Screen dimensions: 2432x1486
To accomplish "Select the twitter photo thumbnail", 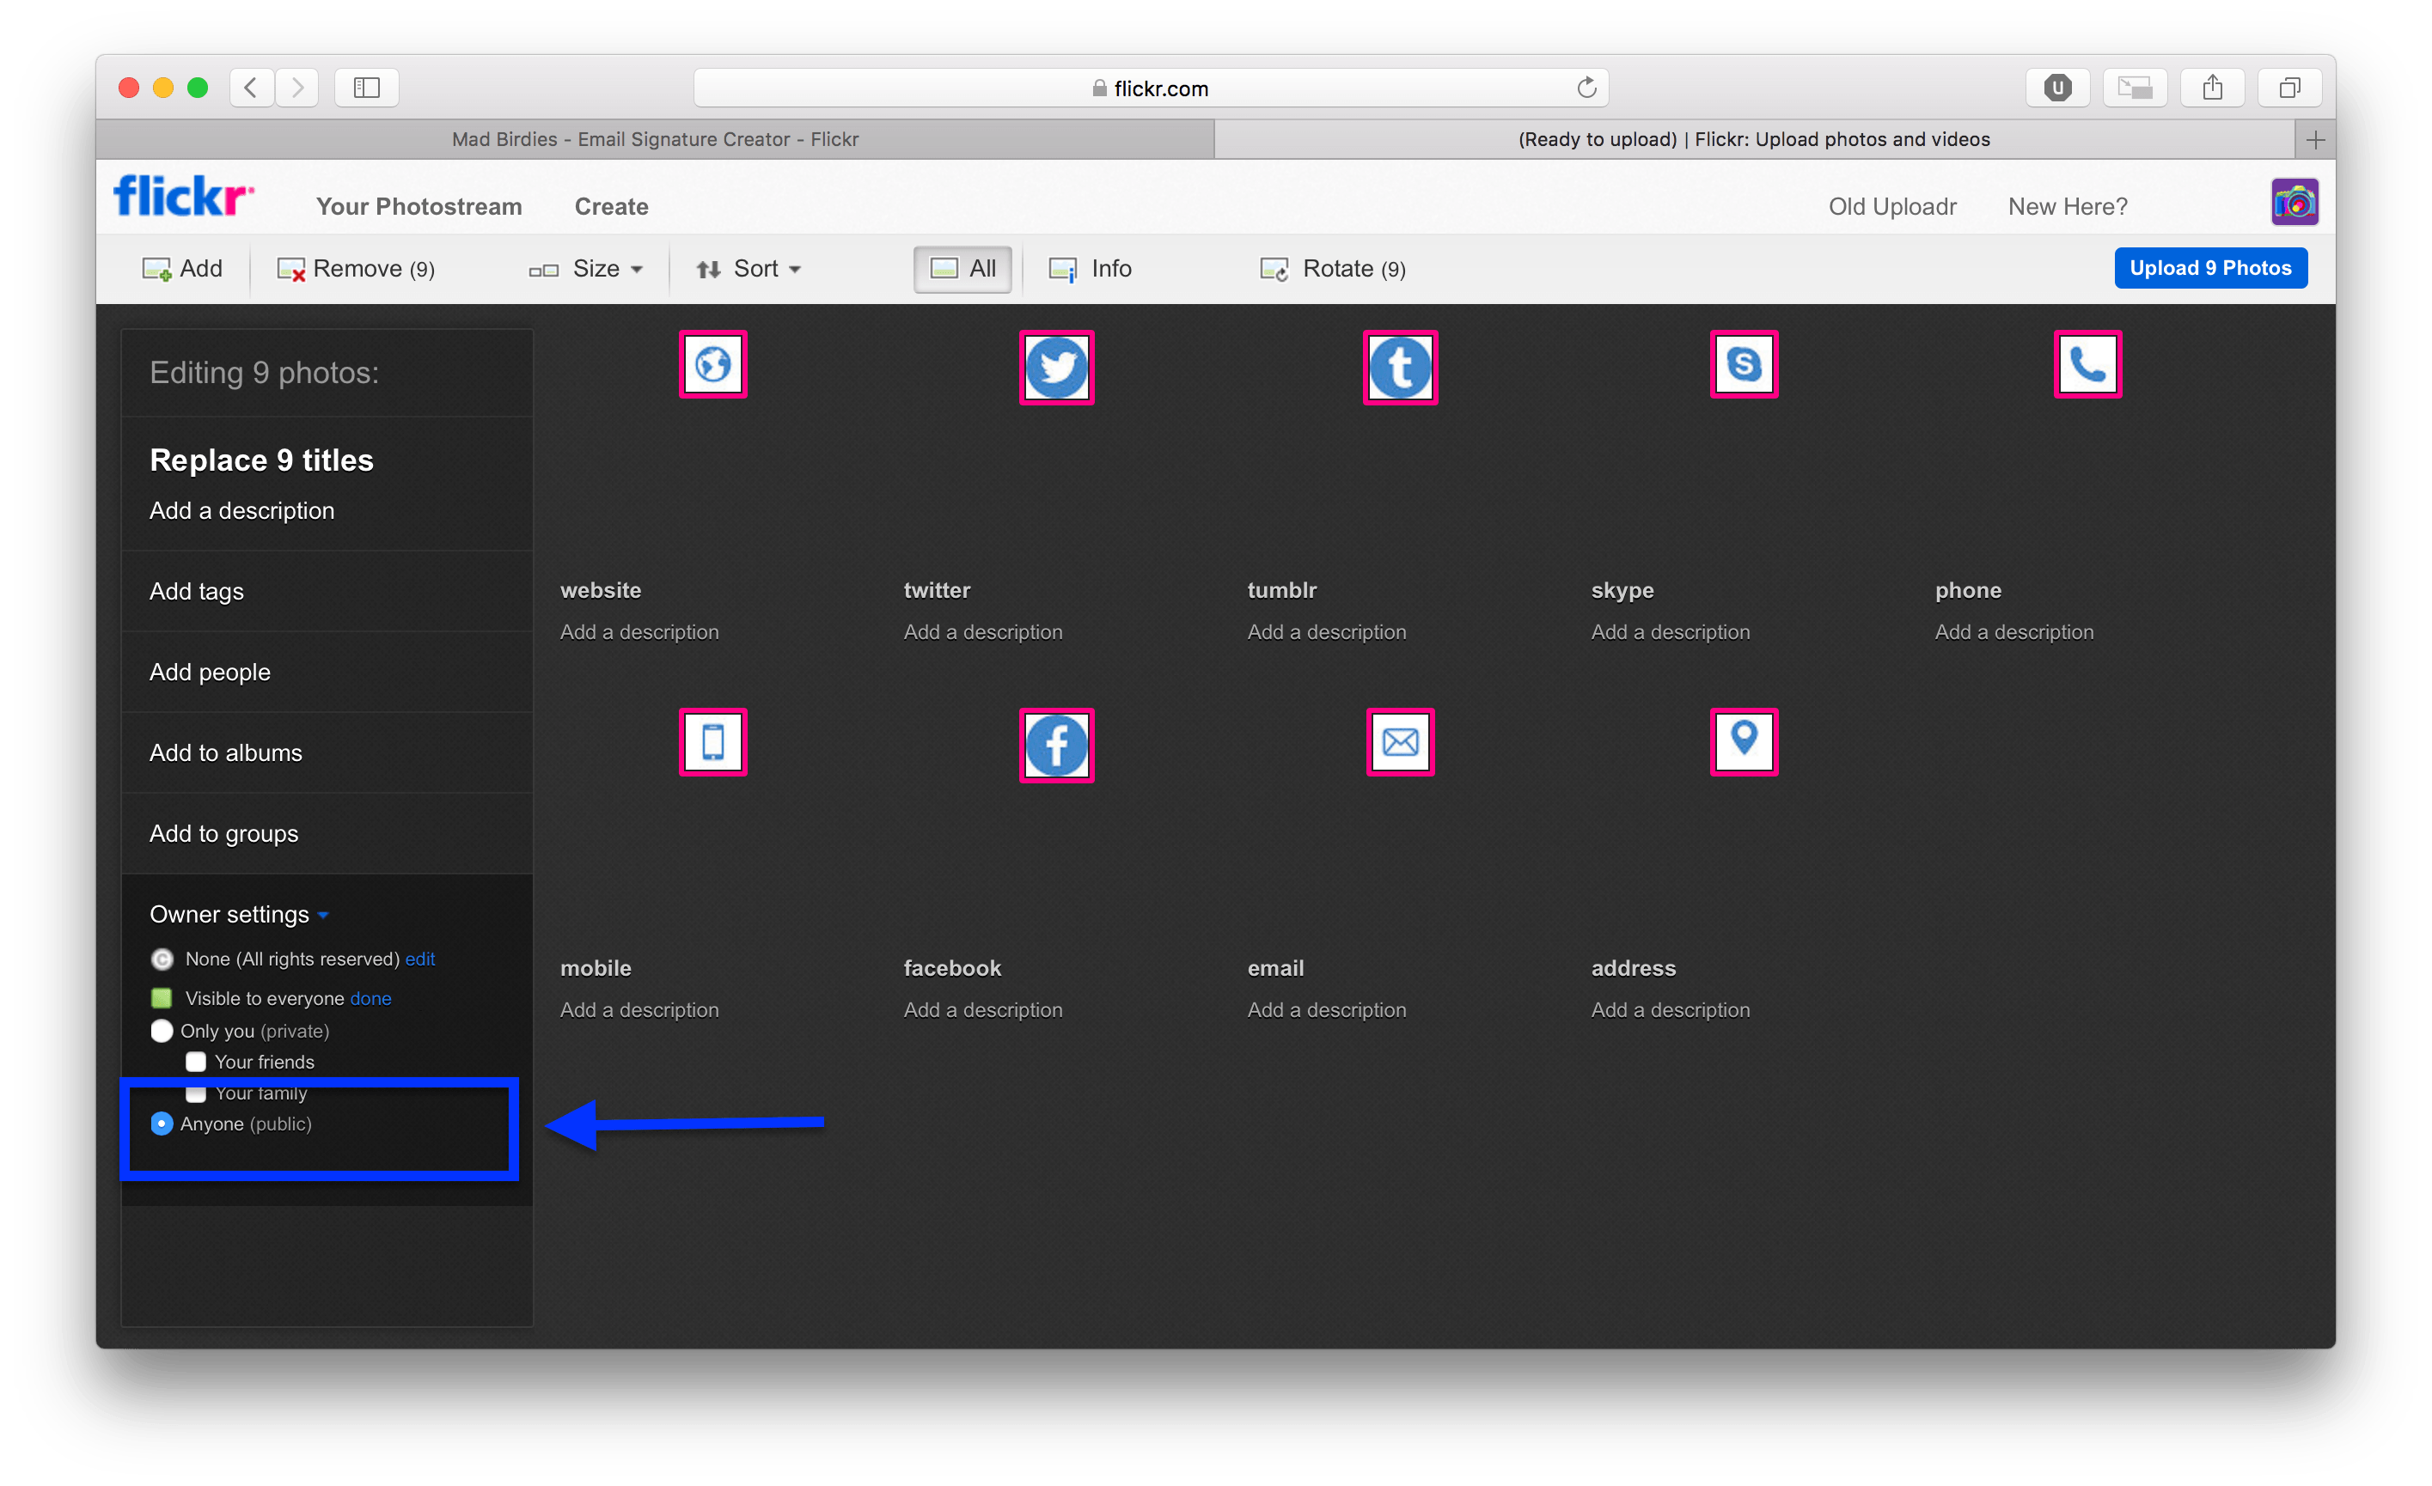I will (x=1056, y=367).
